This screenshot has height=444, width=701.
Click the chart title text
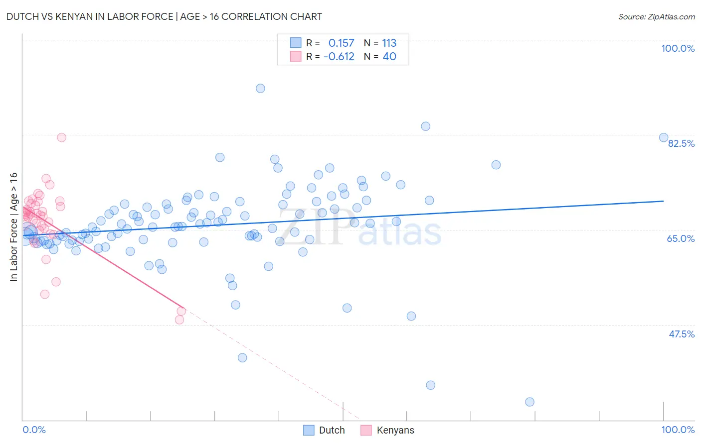tap(164, 16)
